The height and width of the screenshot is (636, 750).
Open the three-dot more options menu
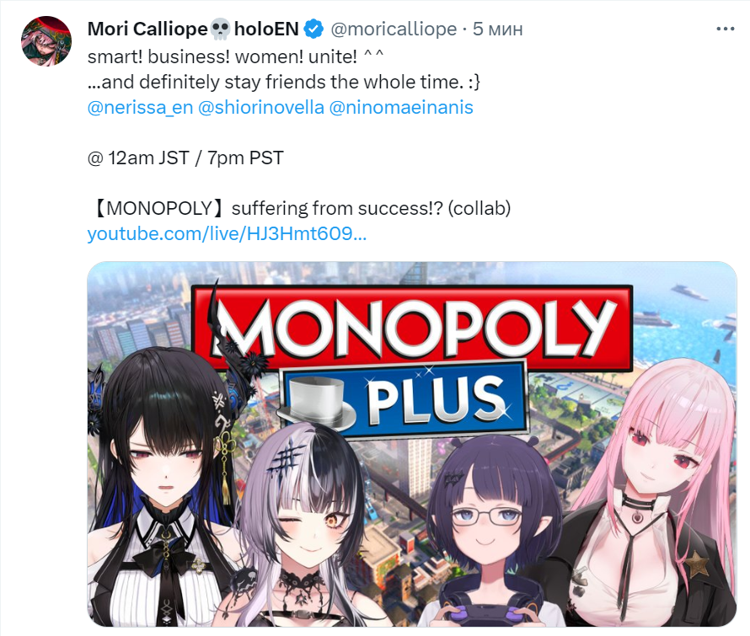pyautogui.click(x=725, y=29)
